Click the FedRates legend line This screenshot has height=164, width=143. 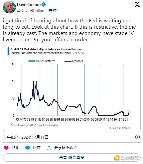tap(68, 61)
